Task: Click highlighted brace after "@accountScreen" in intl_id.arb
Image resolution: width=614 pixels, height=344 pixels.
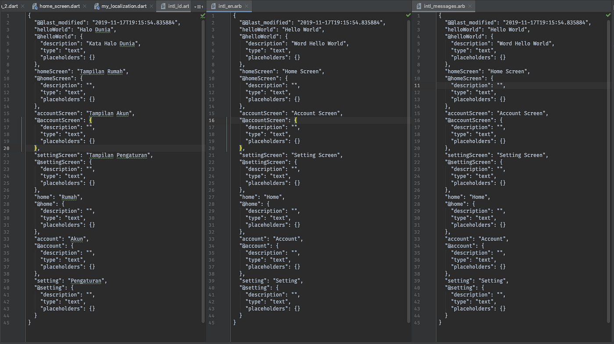Action: [90, 120]
